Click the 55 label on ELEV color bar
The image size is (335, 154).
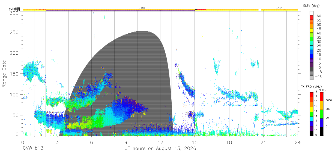[x=319, y=20]
